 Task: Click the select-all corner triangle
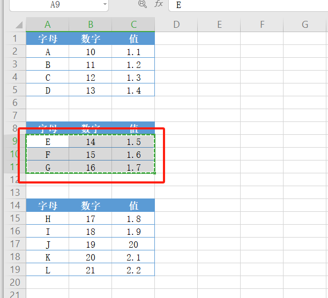pyautogui.click(x=19, y=25)
